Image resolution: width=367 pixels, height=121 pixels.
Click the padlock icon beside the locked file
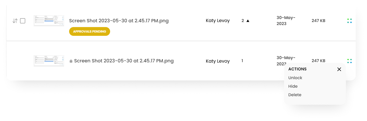pos(71,61)
